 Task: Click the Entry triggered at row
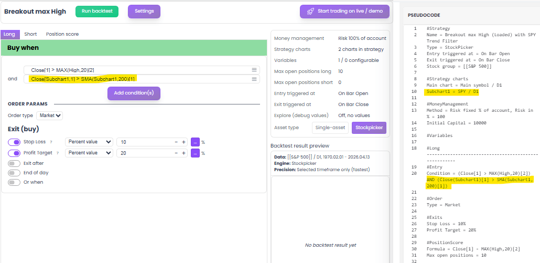click(330, 93)
